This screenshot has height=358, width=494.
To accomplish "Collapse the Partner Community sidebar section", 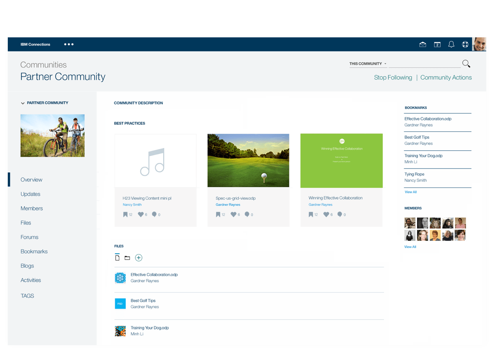I will [23, 103].
